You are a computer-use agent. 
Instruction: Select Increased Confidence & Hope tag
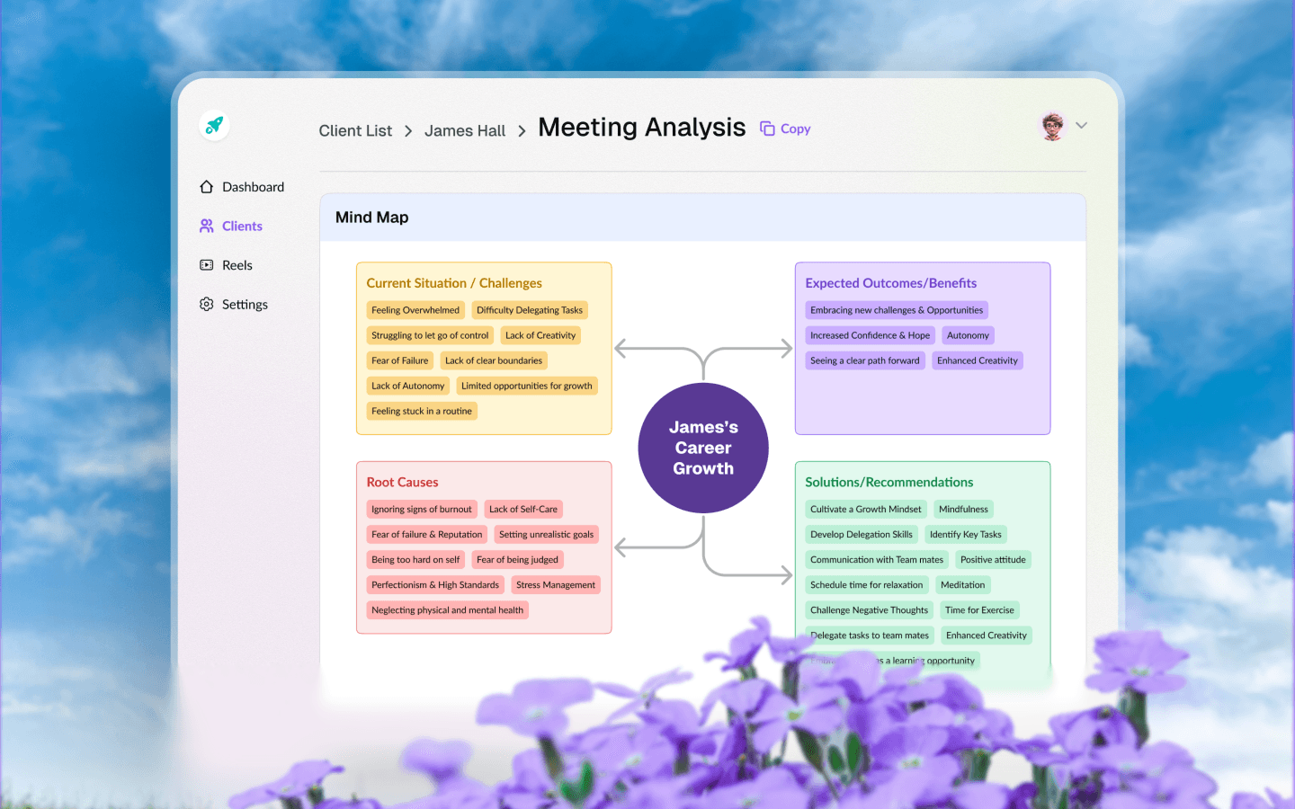871,335
